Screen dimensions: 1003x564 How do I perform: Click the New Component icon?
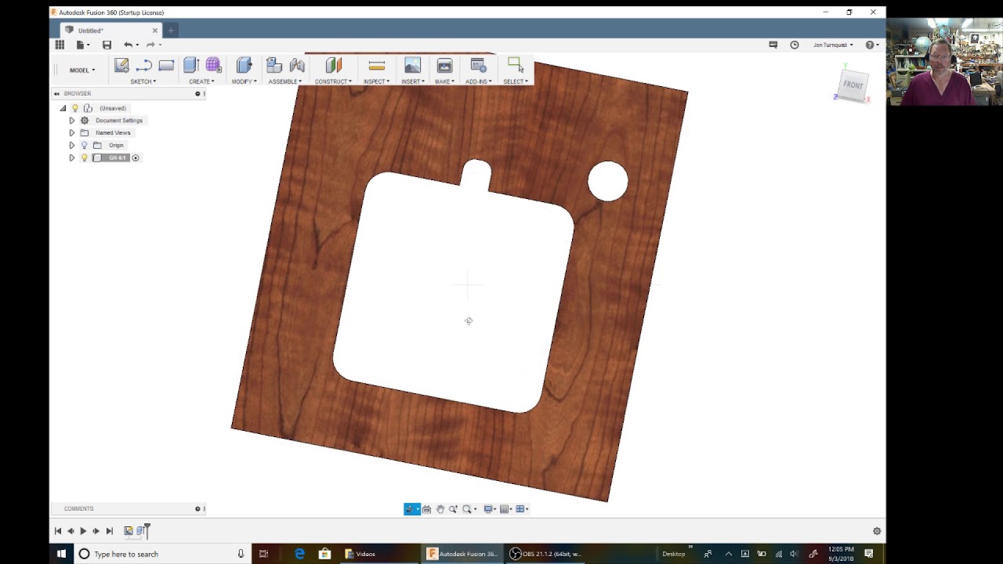273,66
